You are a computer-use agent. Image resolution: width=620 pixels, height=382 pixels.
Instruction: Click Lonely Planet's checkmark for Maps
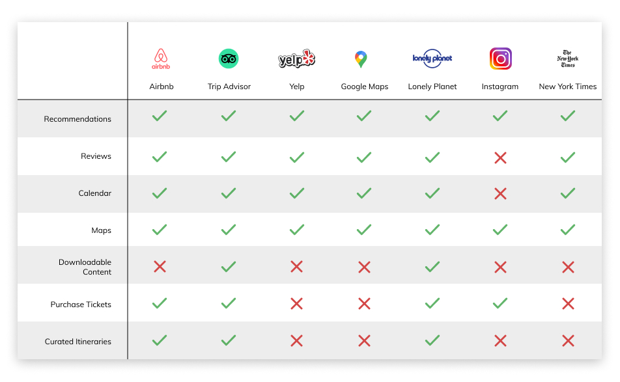pyautogui.click(x=432, y=230)
